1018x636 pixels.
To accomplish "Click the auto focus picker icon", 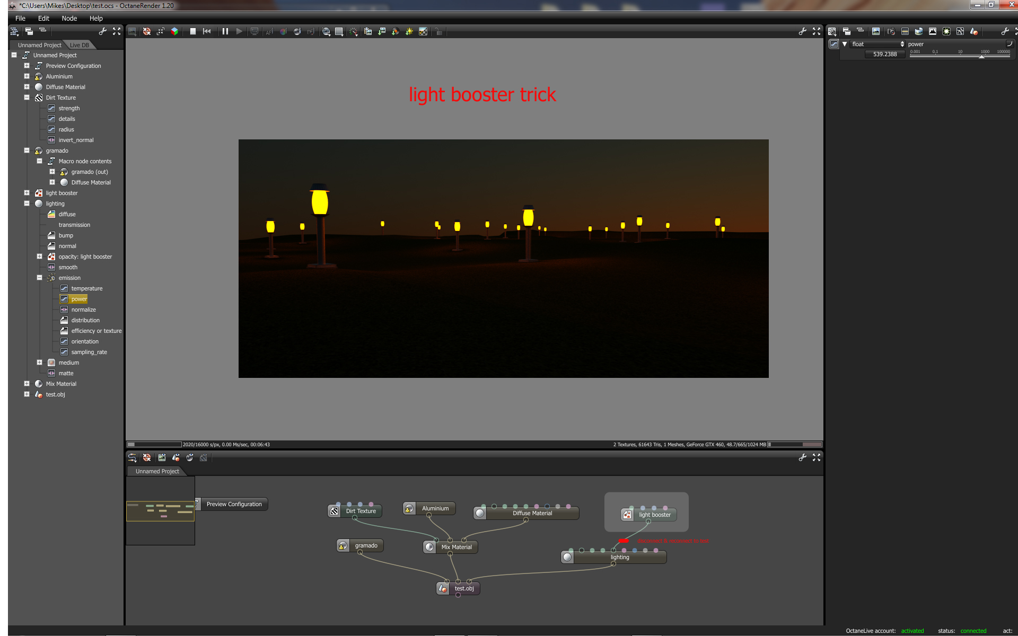I will coord(269,32).
